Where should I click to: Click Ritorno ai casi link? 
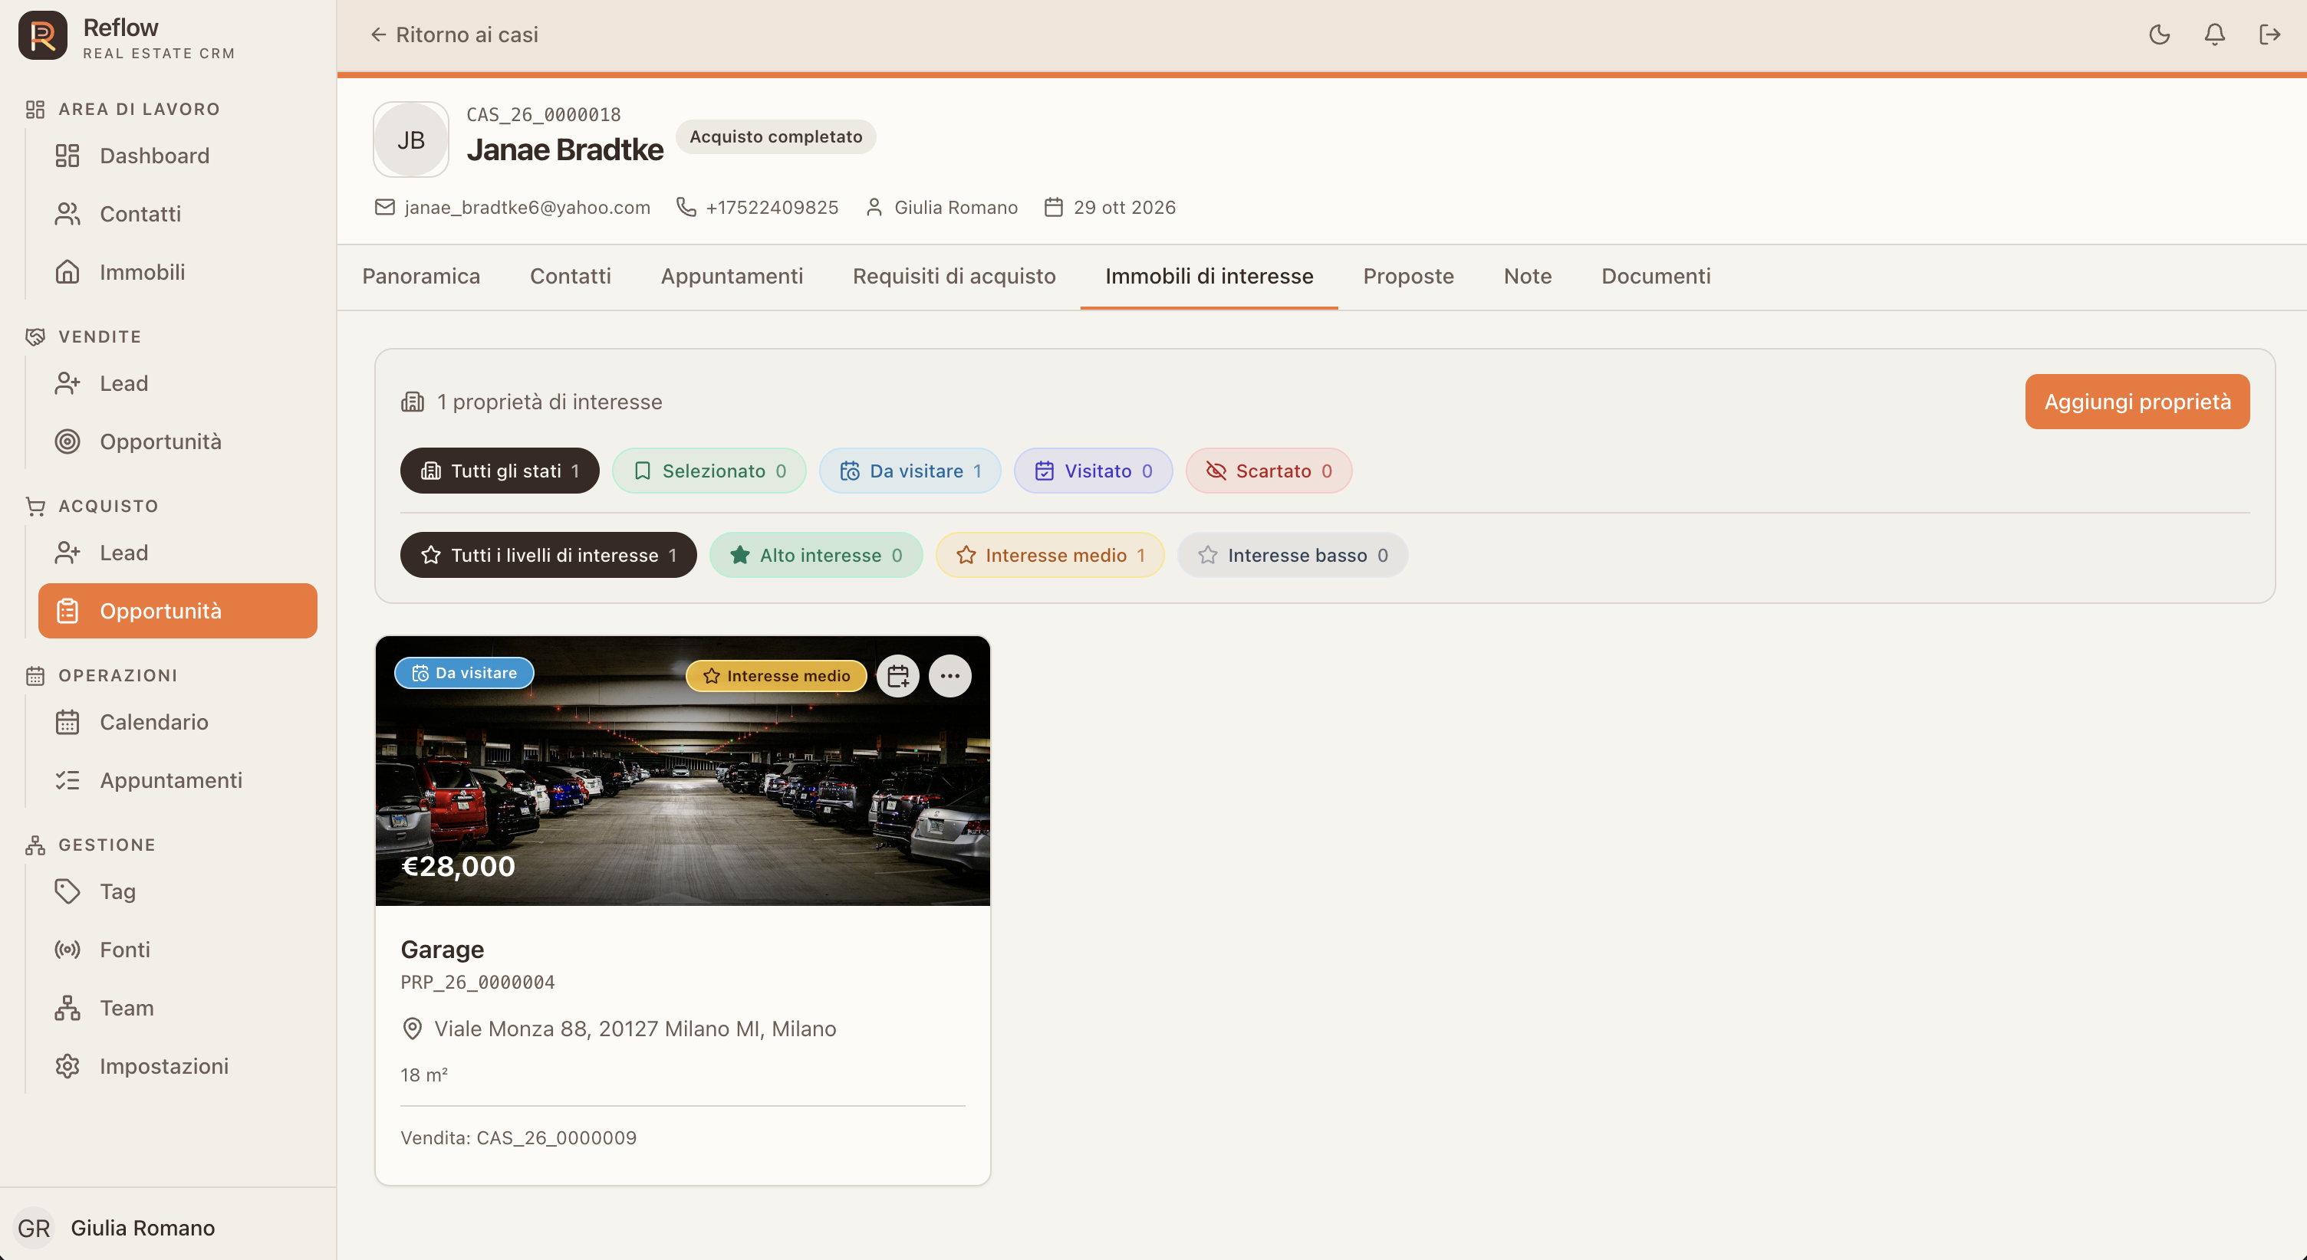point(454,35)
